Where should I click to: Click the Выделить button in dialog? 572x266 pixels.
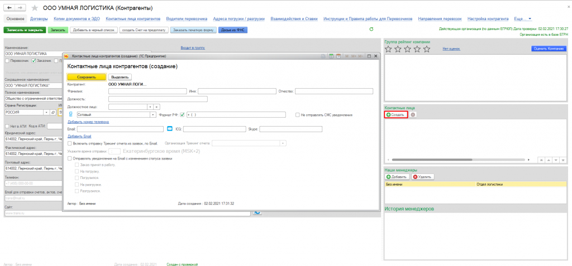click(120, 77)
